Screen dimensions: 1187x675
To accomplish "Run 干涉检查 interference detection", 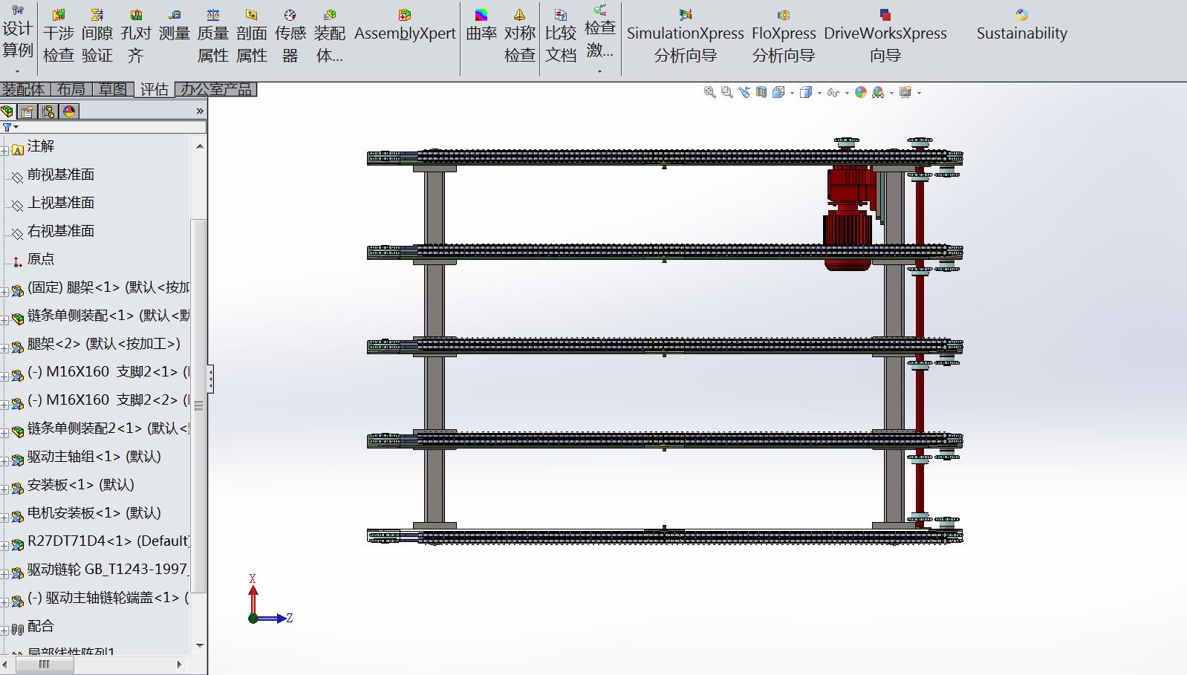I will point(58,35).
